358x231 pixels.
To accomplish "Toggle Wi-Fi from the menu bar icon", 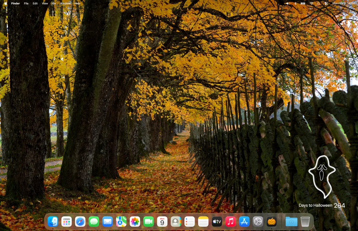I will pos(311,3).
